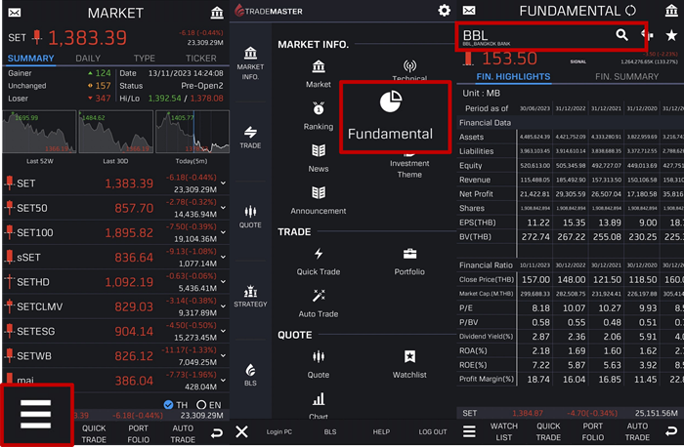Screen dimensions: 684x447
Task: Open Investment Theme menu item
Action: [x=409, y=166]
